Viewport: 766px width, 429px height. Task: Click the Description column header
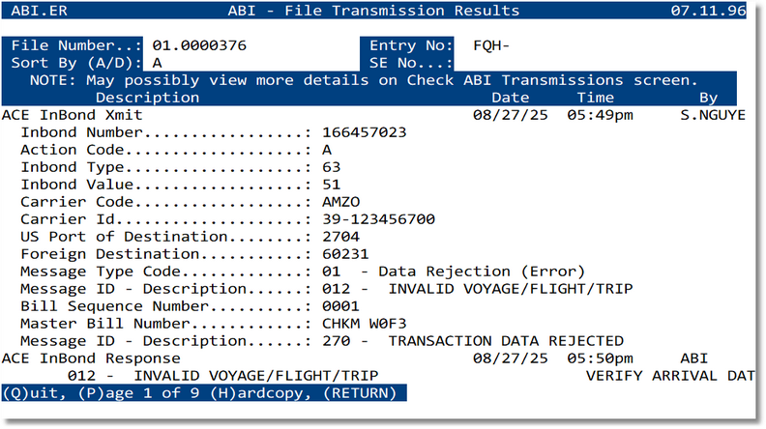(x=147, y=98)
